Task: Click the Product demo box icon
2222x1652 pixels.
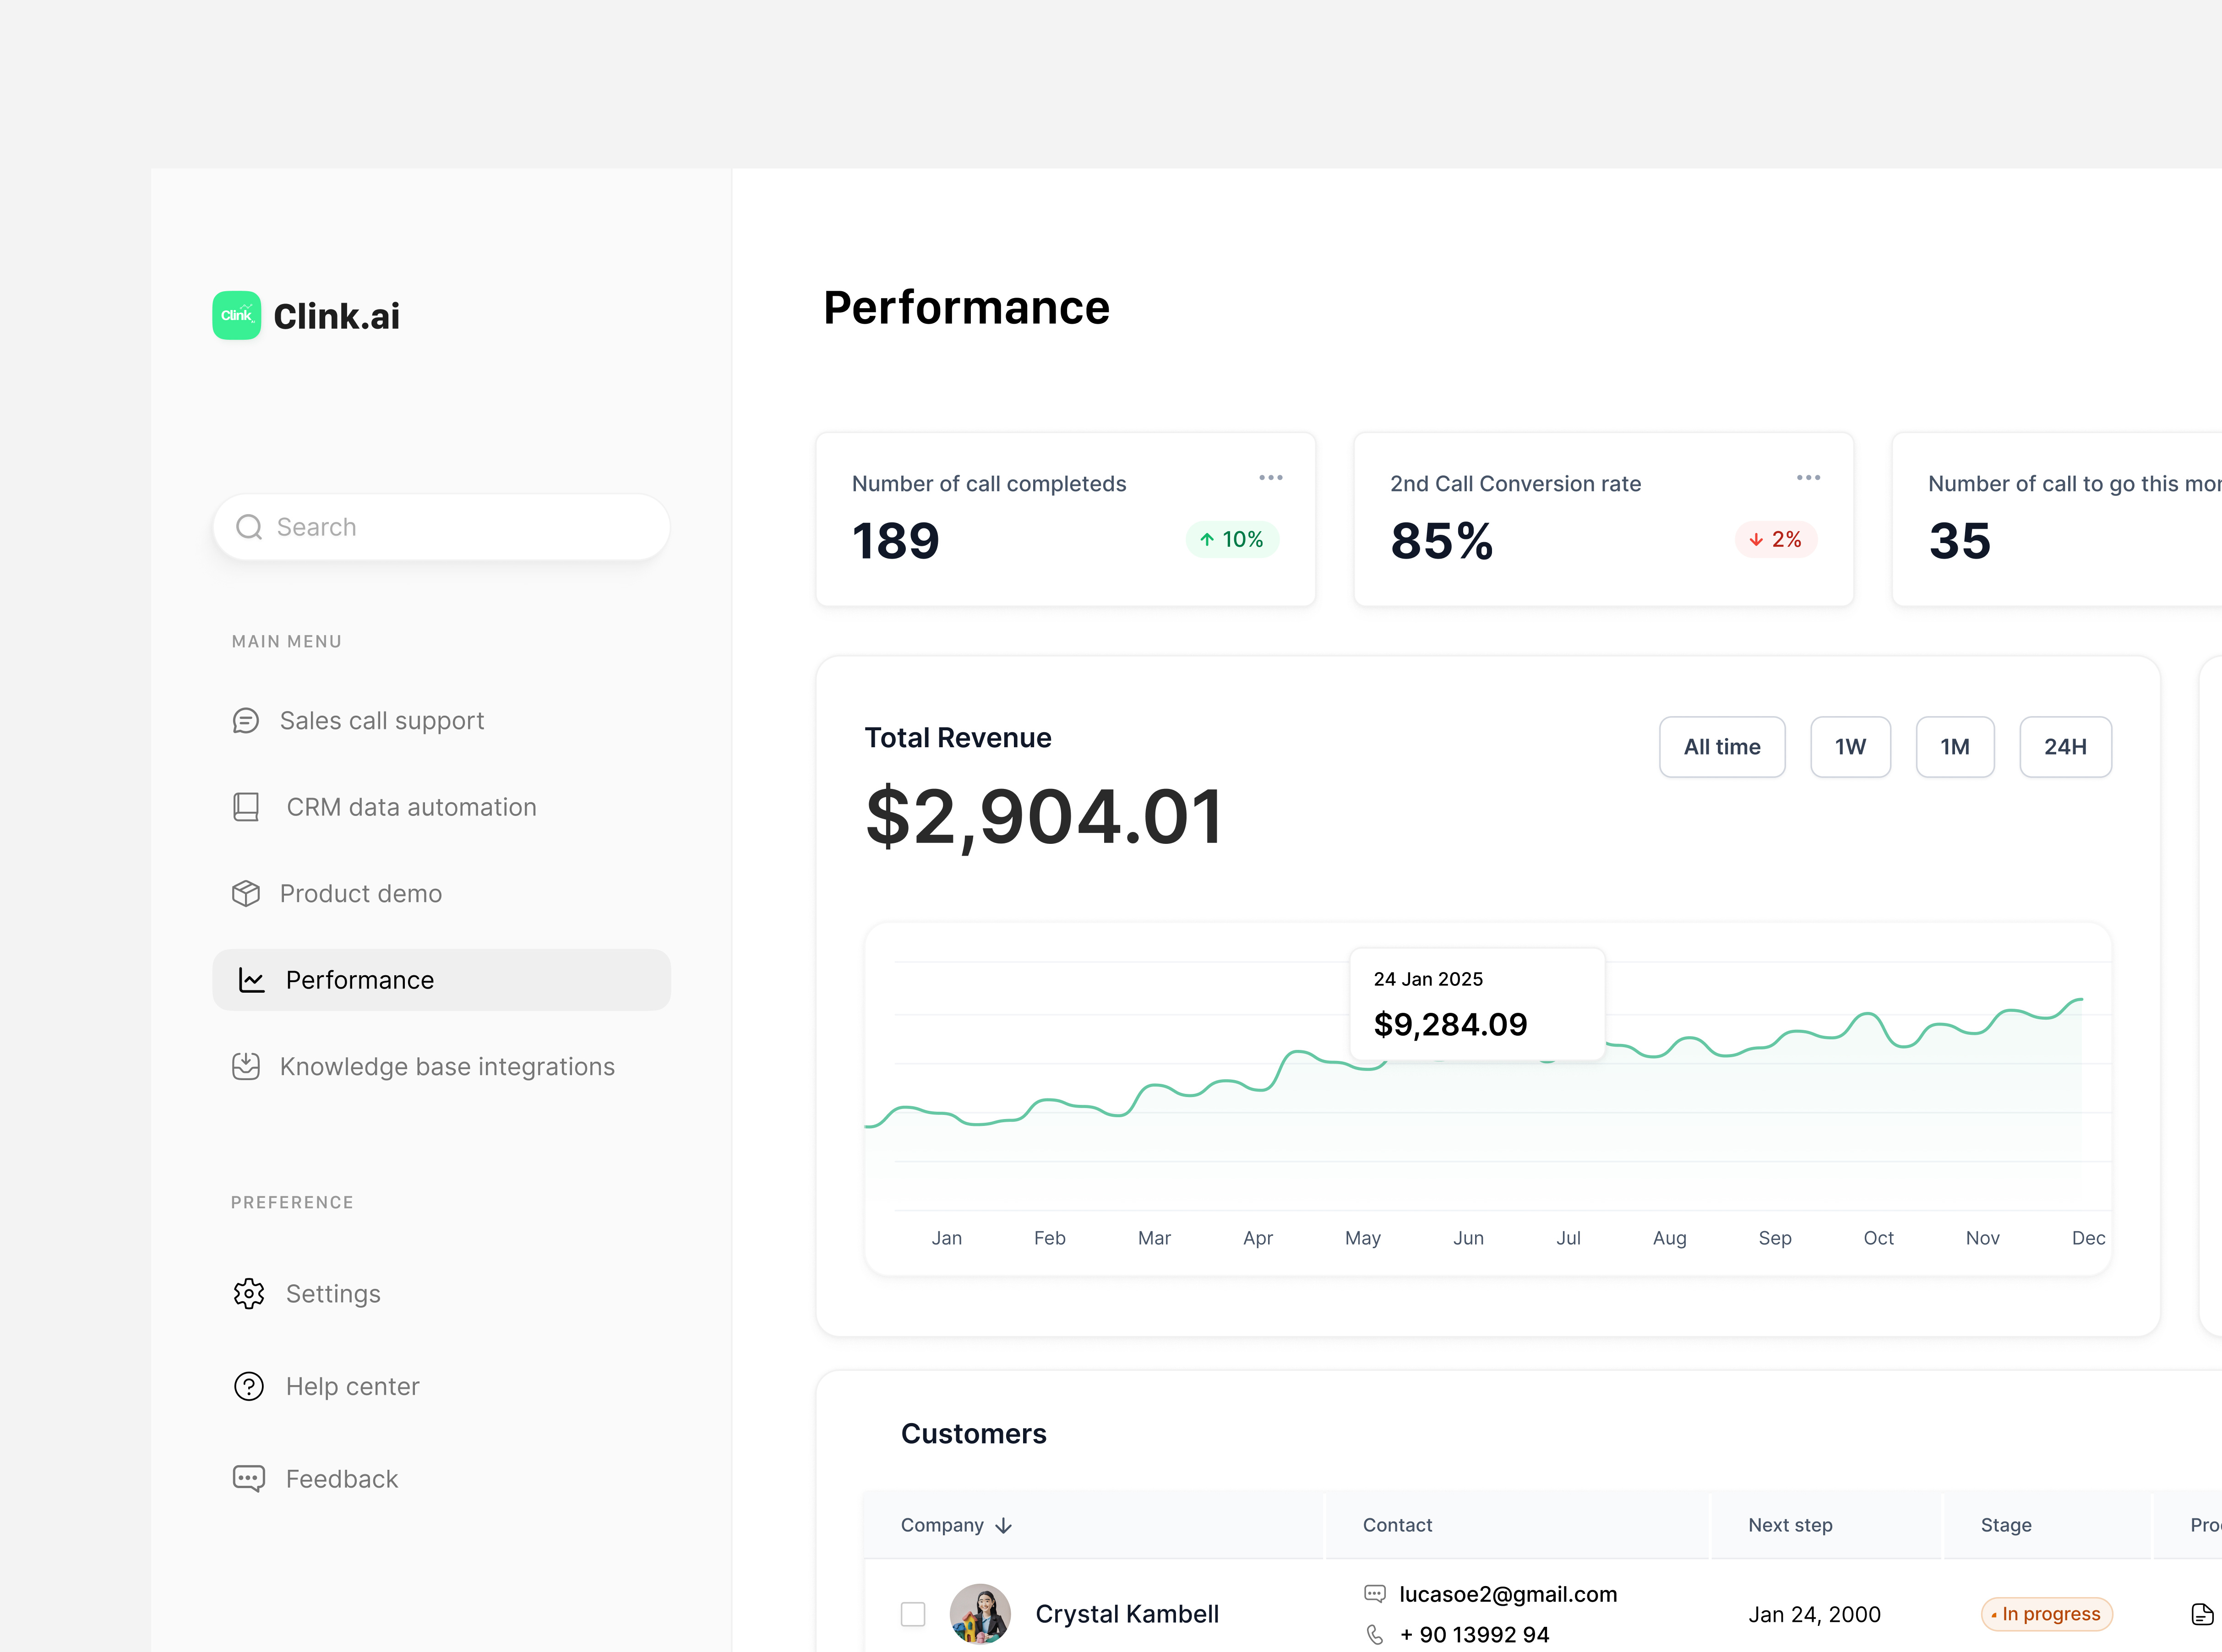Action: pyautogui.click(x=246, y=893)
